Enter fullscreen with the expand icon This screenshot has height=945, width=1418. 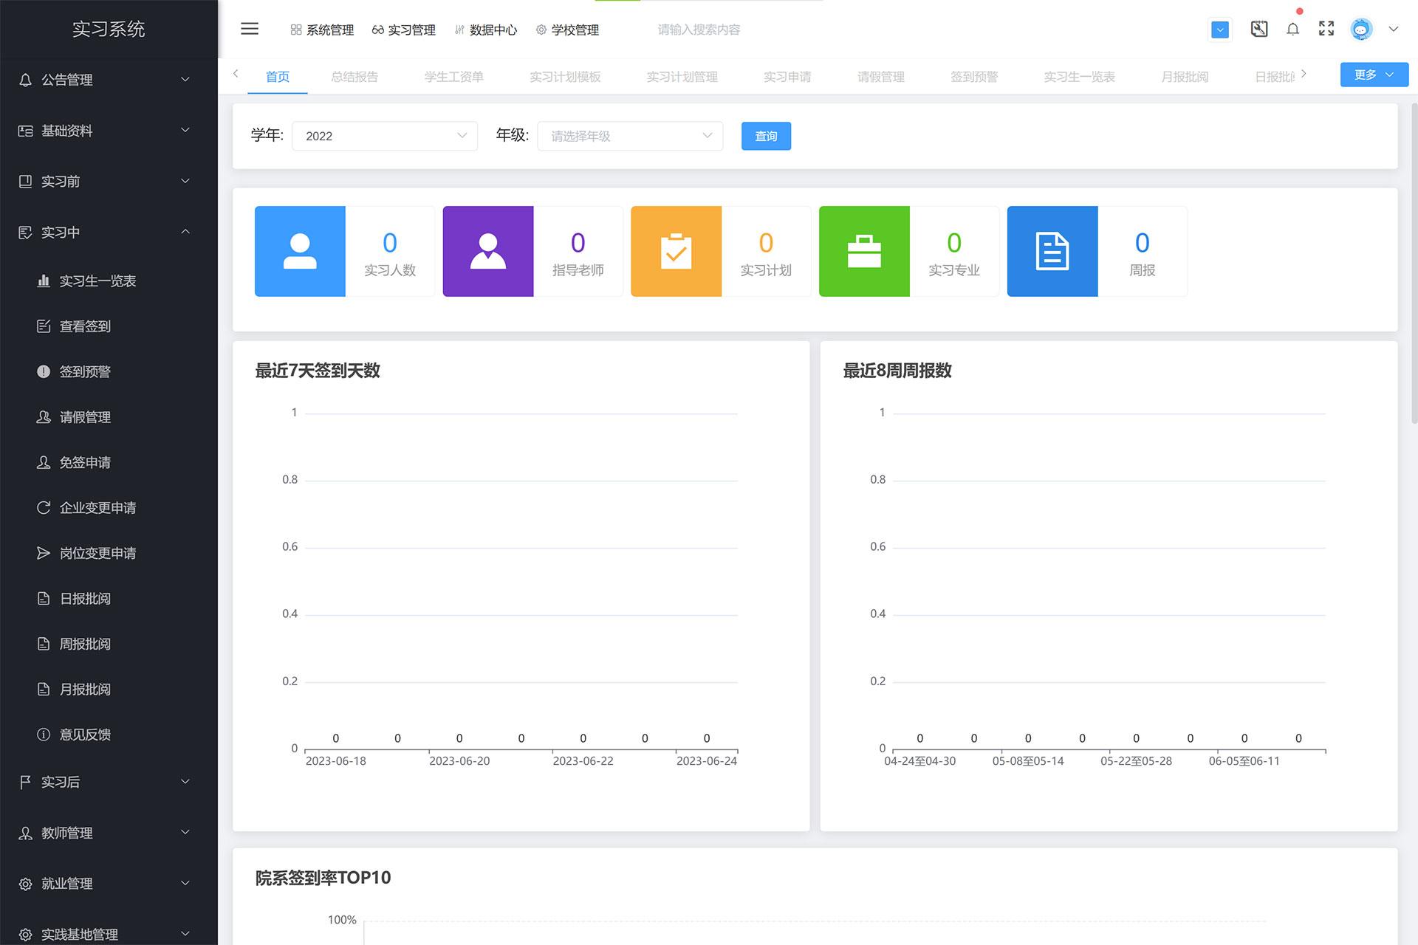(x=1326, y=29)
